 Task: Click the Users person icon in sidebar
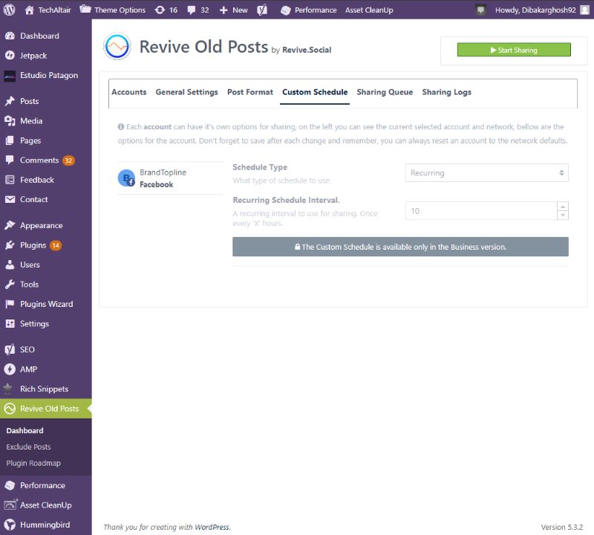coord(10,265)
